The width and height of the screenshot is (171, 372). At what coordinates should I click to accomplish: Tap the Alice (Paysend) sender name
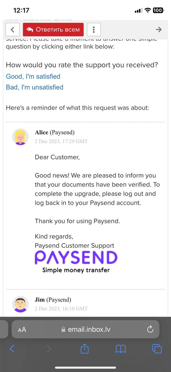click(55, 133)
